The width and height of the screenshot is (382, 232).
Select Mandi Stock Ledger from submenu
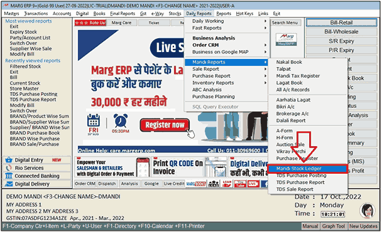(x=308, y=169)
